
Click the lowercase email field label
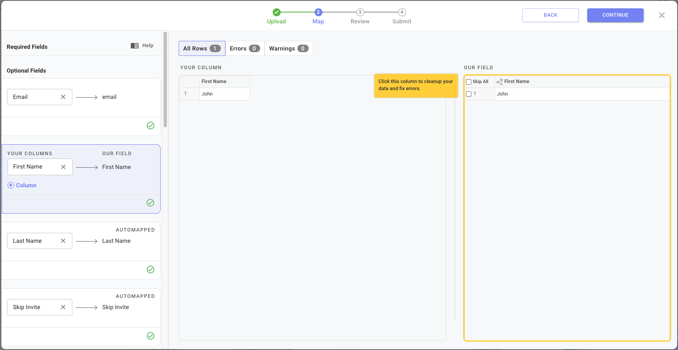point(110,97)
